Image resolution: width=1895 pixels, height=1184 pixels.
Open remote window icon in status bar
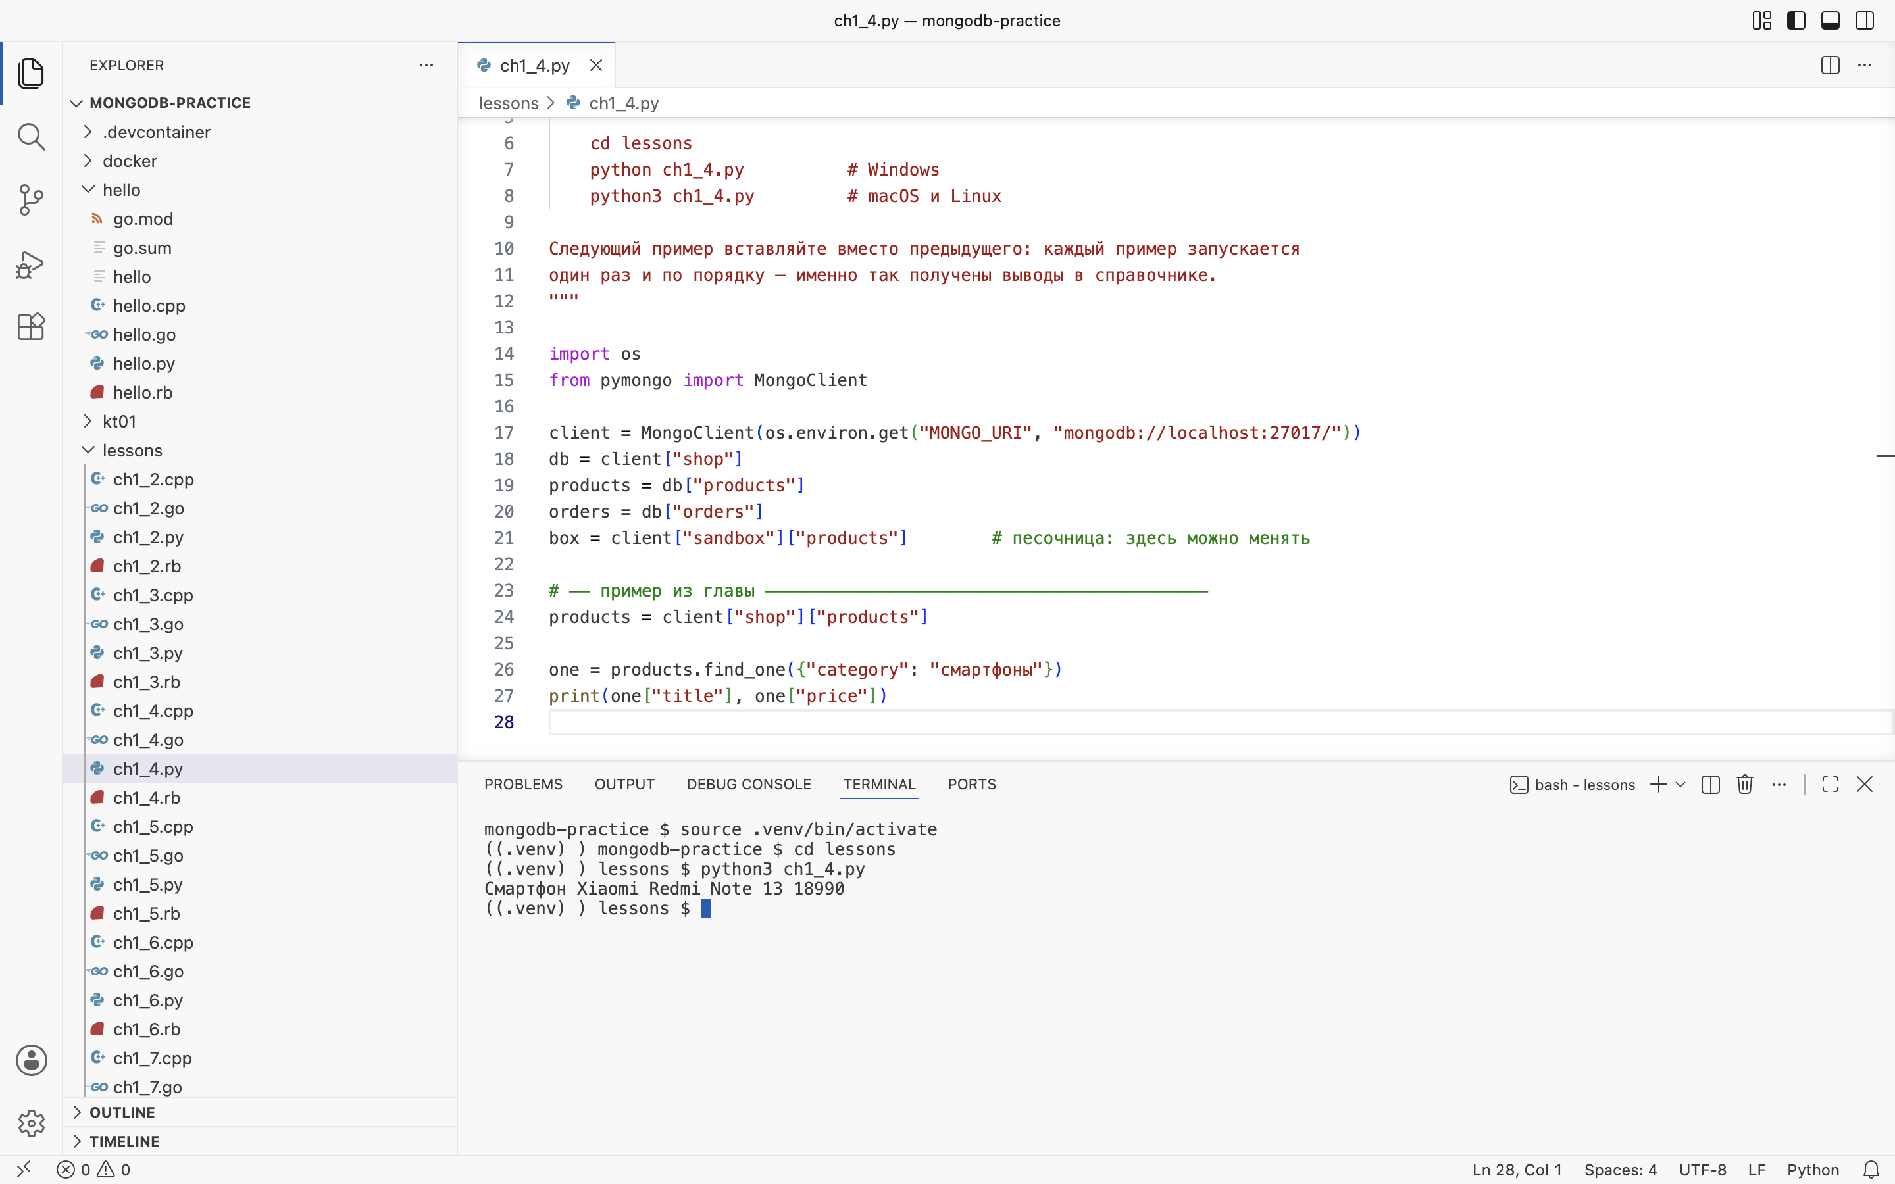(24, 1170)
